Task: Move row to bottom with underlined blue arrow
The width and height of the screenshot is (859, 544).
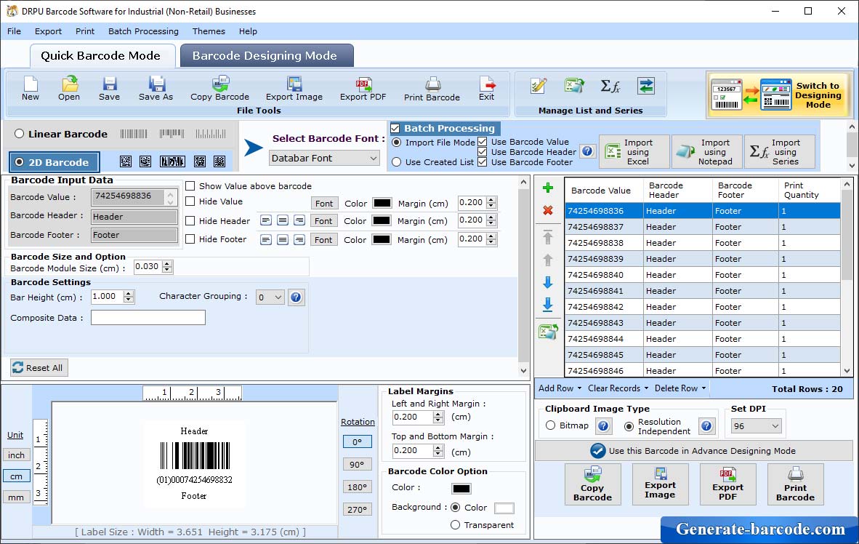Action: point(547,305)
